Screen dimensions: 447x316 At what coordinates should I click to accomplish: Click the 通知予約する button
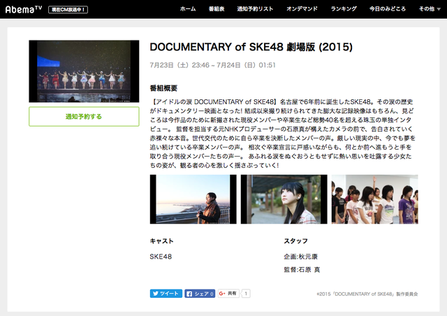pyautogui.click(x=84, y=117)
